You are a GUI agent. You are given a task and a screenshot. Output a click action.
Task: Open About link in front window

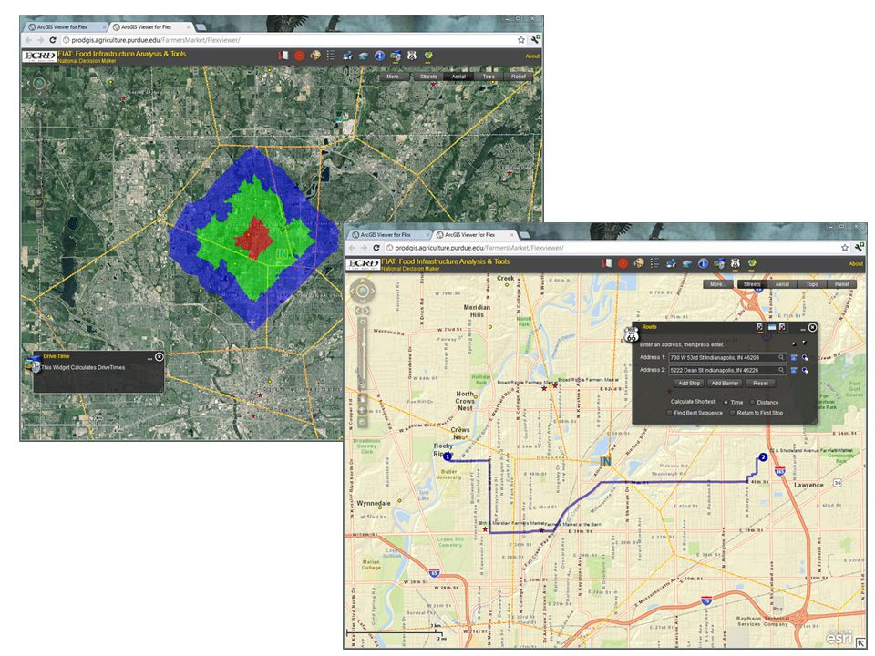pos(856,264)
